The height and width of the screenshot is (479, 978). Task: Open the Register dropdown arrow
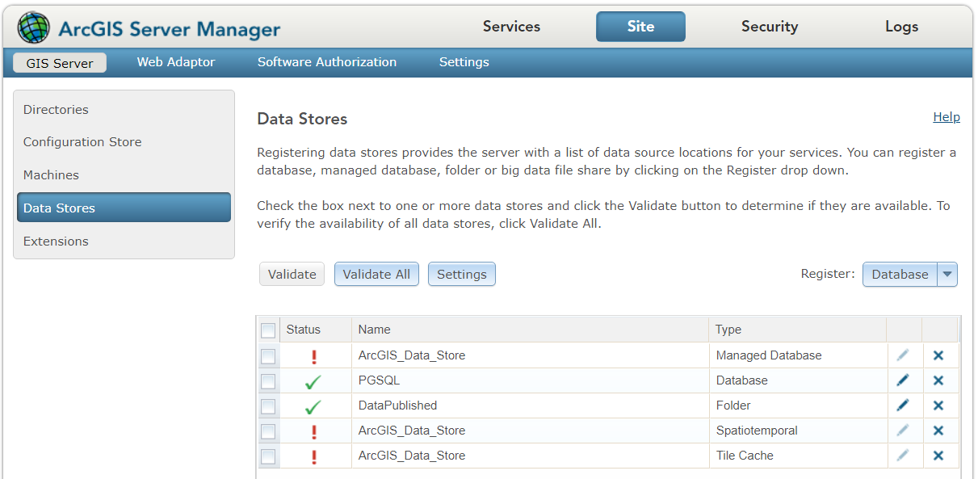pyautogui.click(x=947, y=275)
